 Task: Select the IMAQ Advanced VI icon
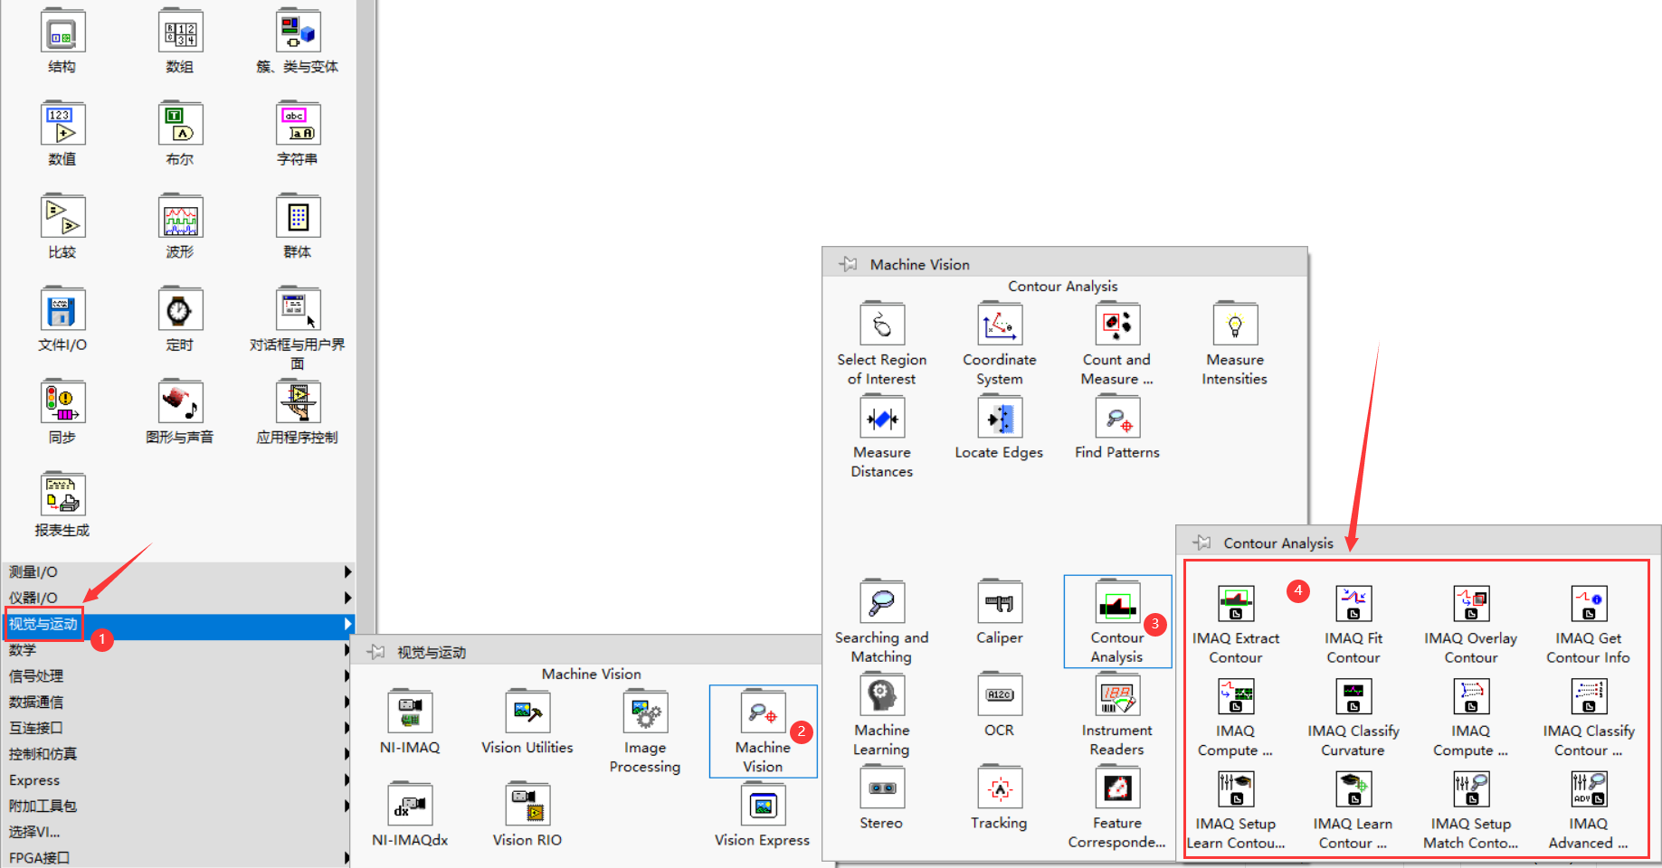pos(1589,788)
